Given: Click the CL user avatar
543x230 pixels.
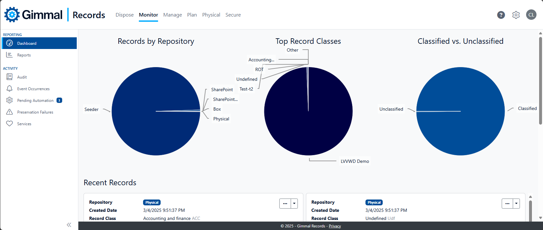Looking at the screenshot, I should coord(531,15).
